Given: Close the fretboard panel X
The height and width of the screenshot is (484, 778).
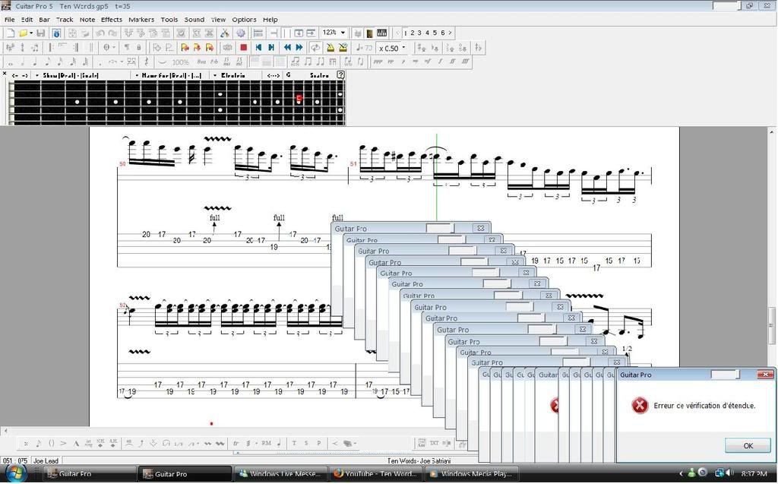Looking at the screenshot, I should coord(5,74).
